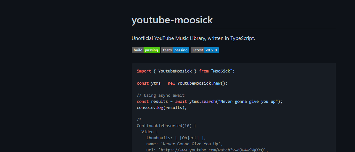Click the console.log(results) line
The width and height of the screenshot is (355, 152).
[162, 107]
